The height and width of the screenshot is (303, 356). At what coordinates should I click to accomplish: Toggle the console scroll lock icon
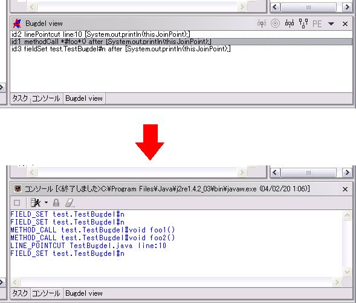pos(56,203)
